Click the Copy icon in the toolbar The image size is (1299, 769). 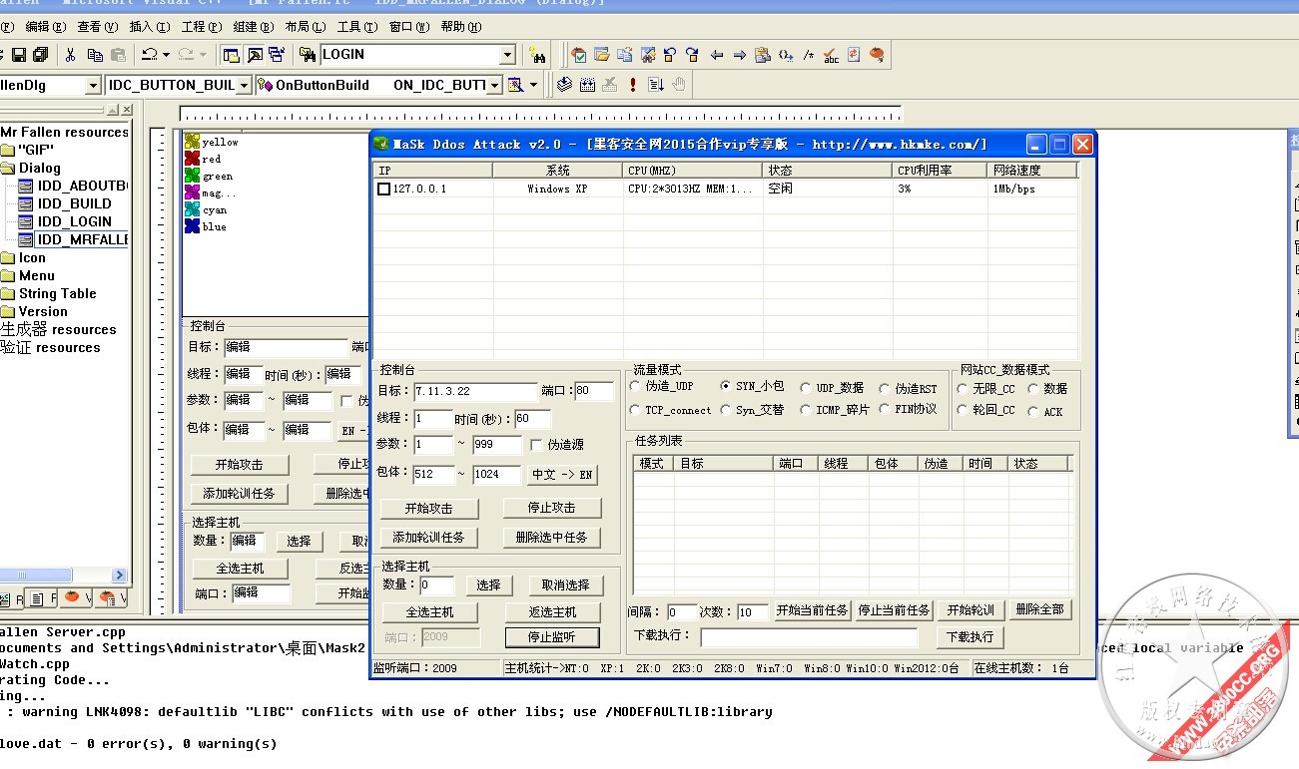(95, 55)
